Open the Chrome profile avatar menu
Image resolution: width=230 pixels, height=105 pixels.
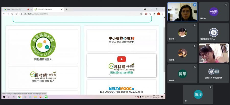point(158,14)
